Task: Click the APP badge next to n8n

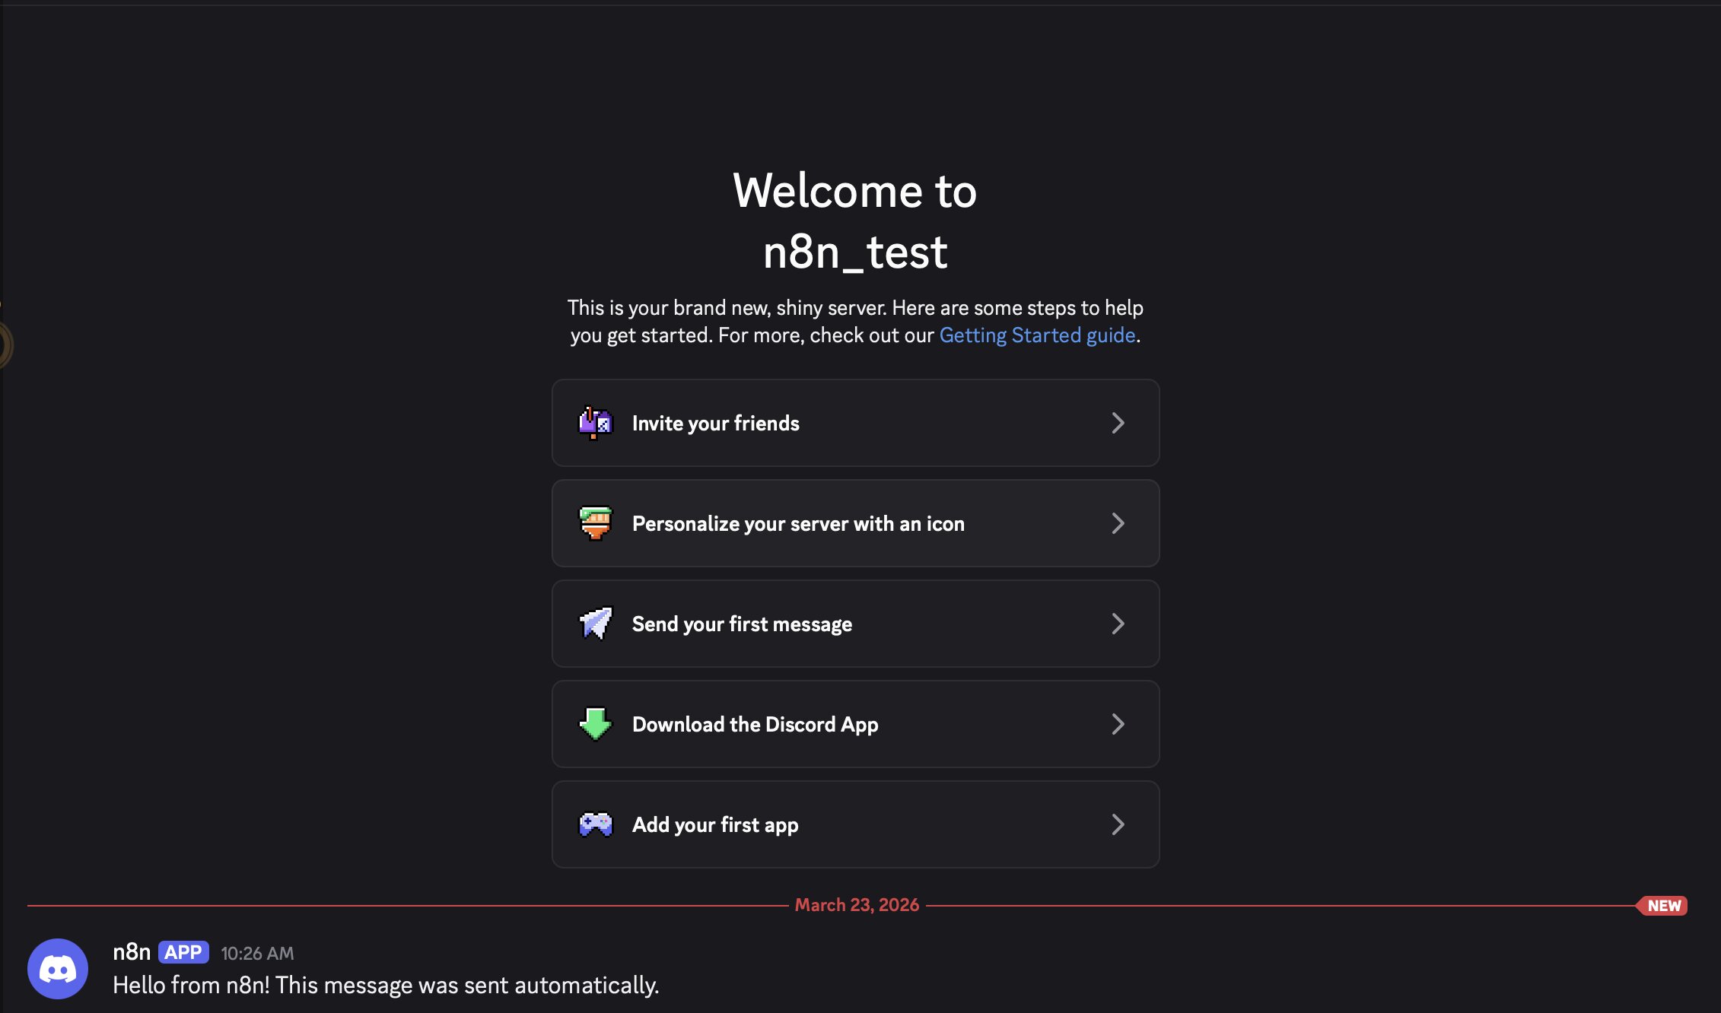Action: [183, 952]
